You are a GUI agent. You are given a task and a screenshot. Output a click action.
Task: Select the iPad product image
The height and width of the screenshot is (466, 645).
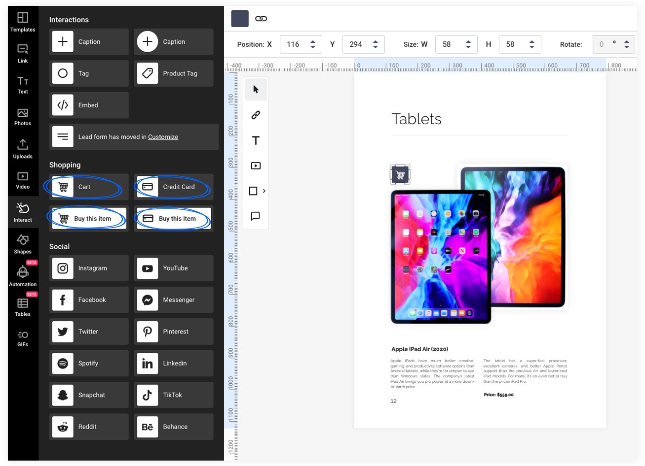pos(479,245)
